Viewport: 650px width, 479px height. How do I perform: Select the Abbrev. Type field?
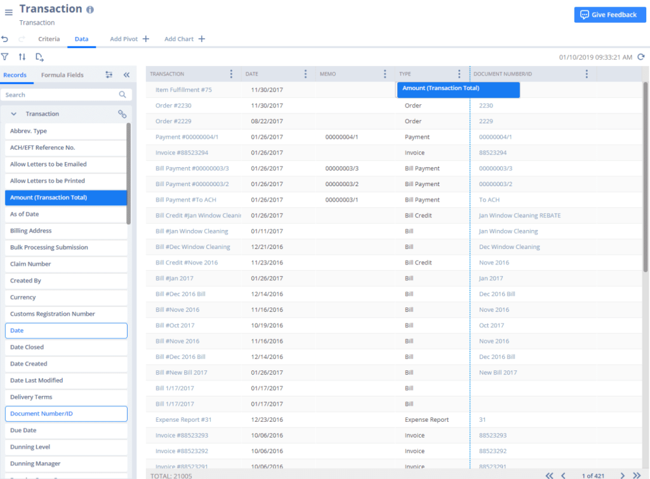pos(66,131)
